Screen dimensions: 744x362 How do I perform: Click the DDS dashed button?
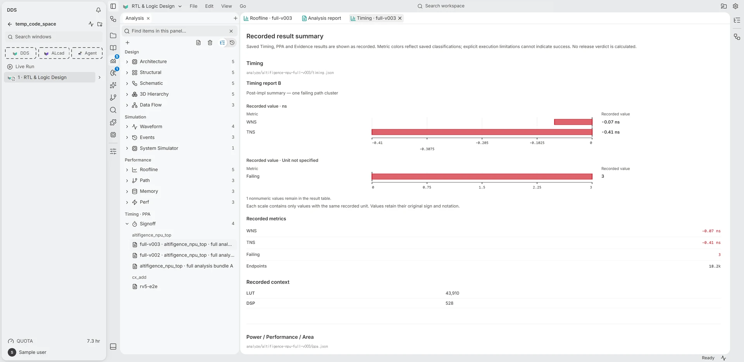coord(21,53)
